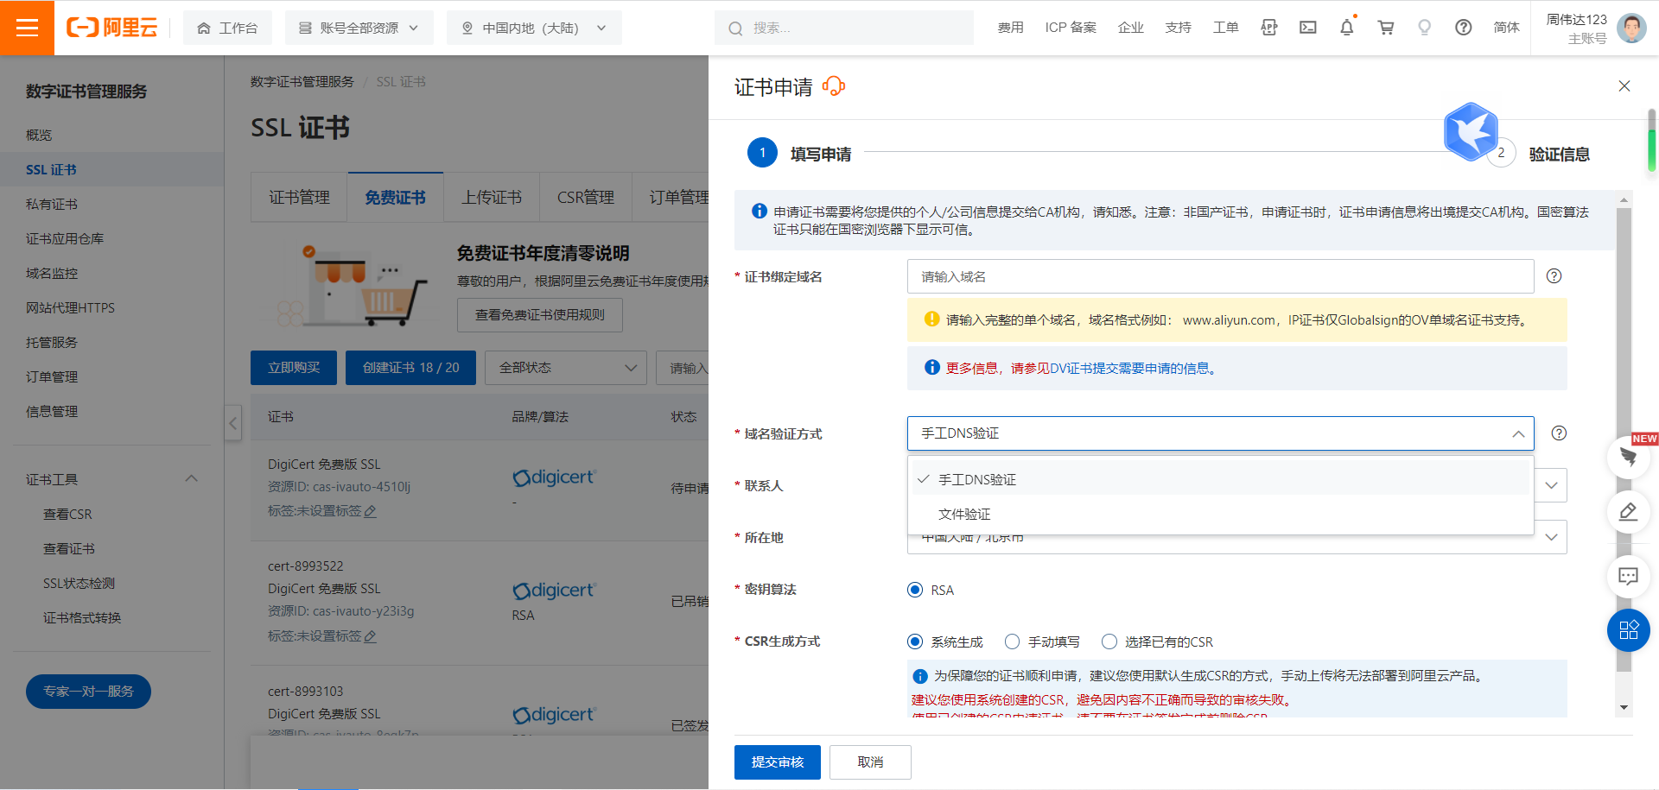The height and width of the screenshot is (790, 1659).
Task: Click scrollbar down arrow in panel
Action: (x=1624, y=707)
